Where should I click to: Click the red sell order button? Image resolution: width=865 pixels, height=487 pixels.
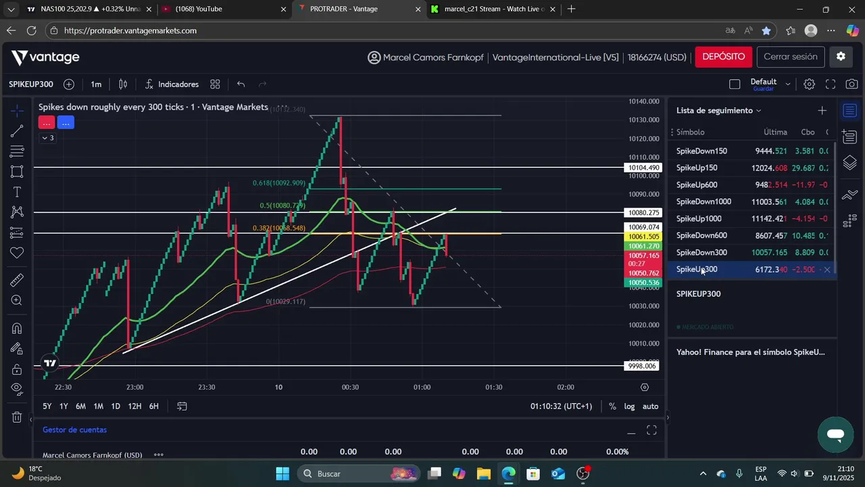point(46,122)
